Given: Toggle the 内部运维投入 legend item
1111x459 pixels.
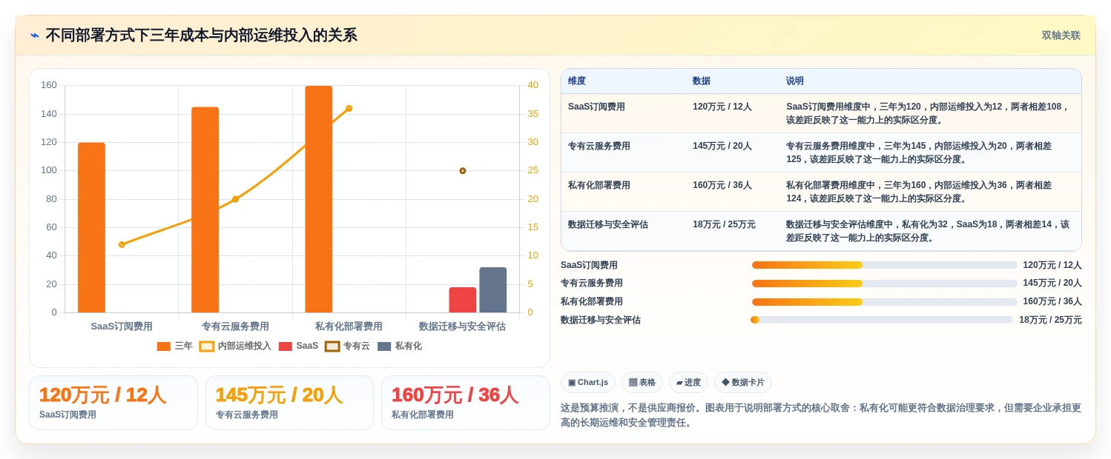Looking at the screenshot, I should pyautogui.click(x=236, y=346).
